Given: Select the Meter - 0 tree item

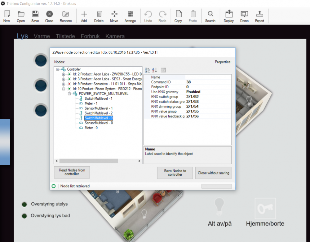Looking at the screenshot, I should coord(91,128).
